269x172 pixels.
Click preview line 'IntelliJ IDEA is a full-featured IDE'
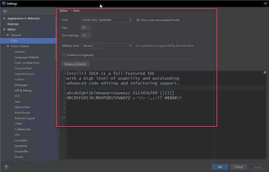111,73
